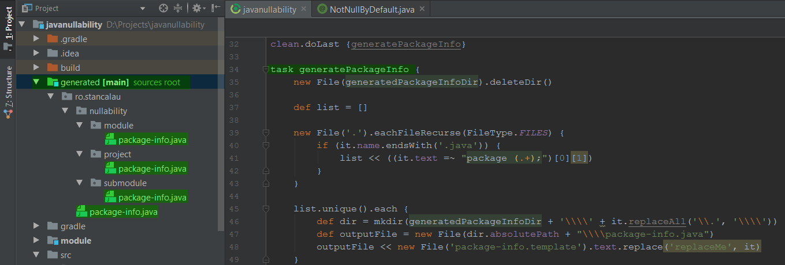Open the Project panel settings gear

[196, 8]
